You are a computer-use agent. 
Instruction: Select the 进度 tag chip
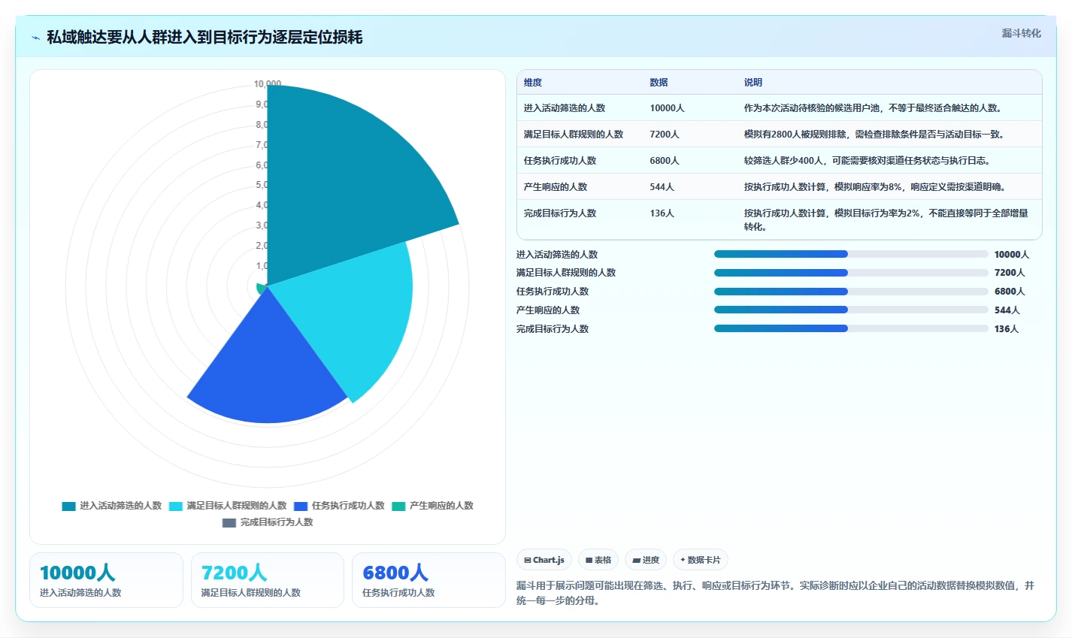[646, 560]
